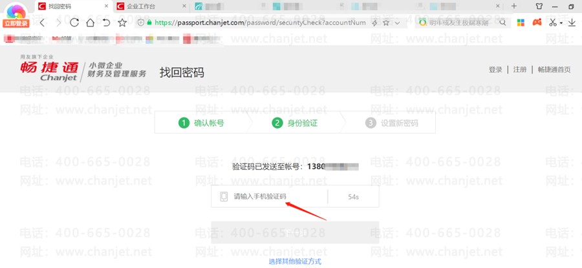Minimize the browser window
This screenshot has height=268, width=582.
click(x=555, y=6)
